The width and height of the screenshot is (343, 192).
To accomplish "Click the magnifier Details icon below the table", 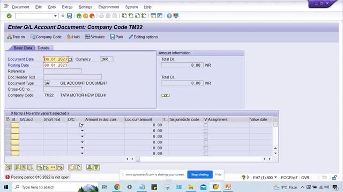I will 8,167.
